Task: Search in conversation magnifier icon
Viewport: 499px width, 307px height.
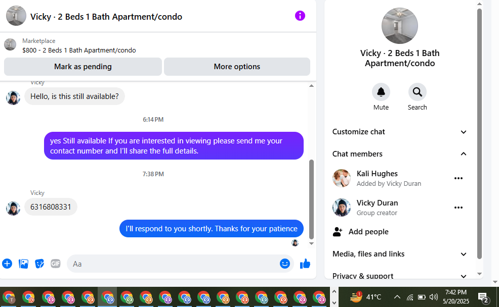Action: [x=417, y=92]
